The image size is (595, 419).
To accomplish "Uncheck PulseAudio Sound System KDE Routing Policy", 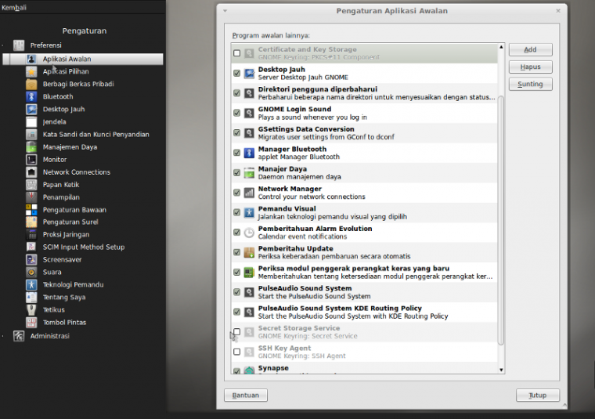I will click(x=236, y=312).
